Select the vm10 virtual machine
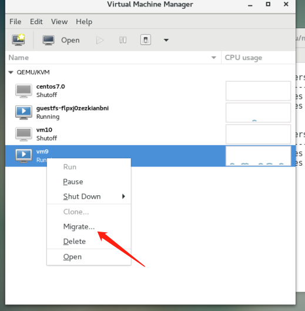Screen dimensions: 305x311 click(150, 134)
